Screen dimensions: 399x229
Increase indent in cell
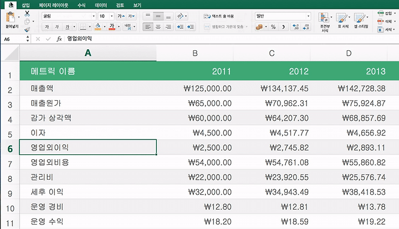[x=190, y=27]
